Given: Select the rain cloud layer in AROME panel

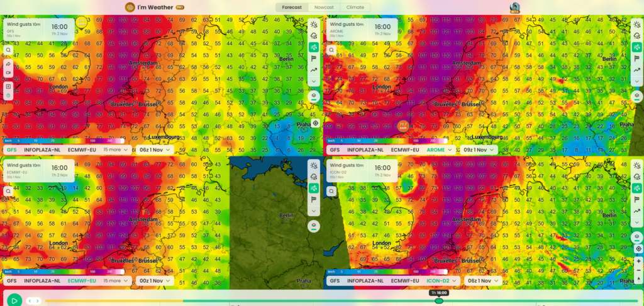Looking at the screenshot, I should pyautogui.click(x=637, y=36).
